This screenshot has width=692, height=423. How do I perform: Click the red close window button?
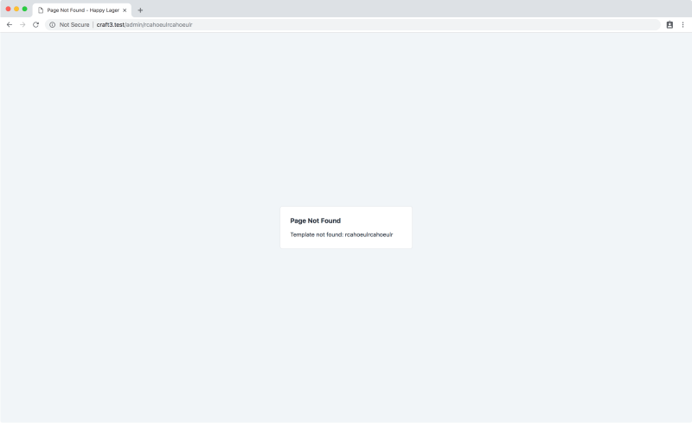(x=8, y=9)
